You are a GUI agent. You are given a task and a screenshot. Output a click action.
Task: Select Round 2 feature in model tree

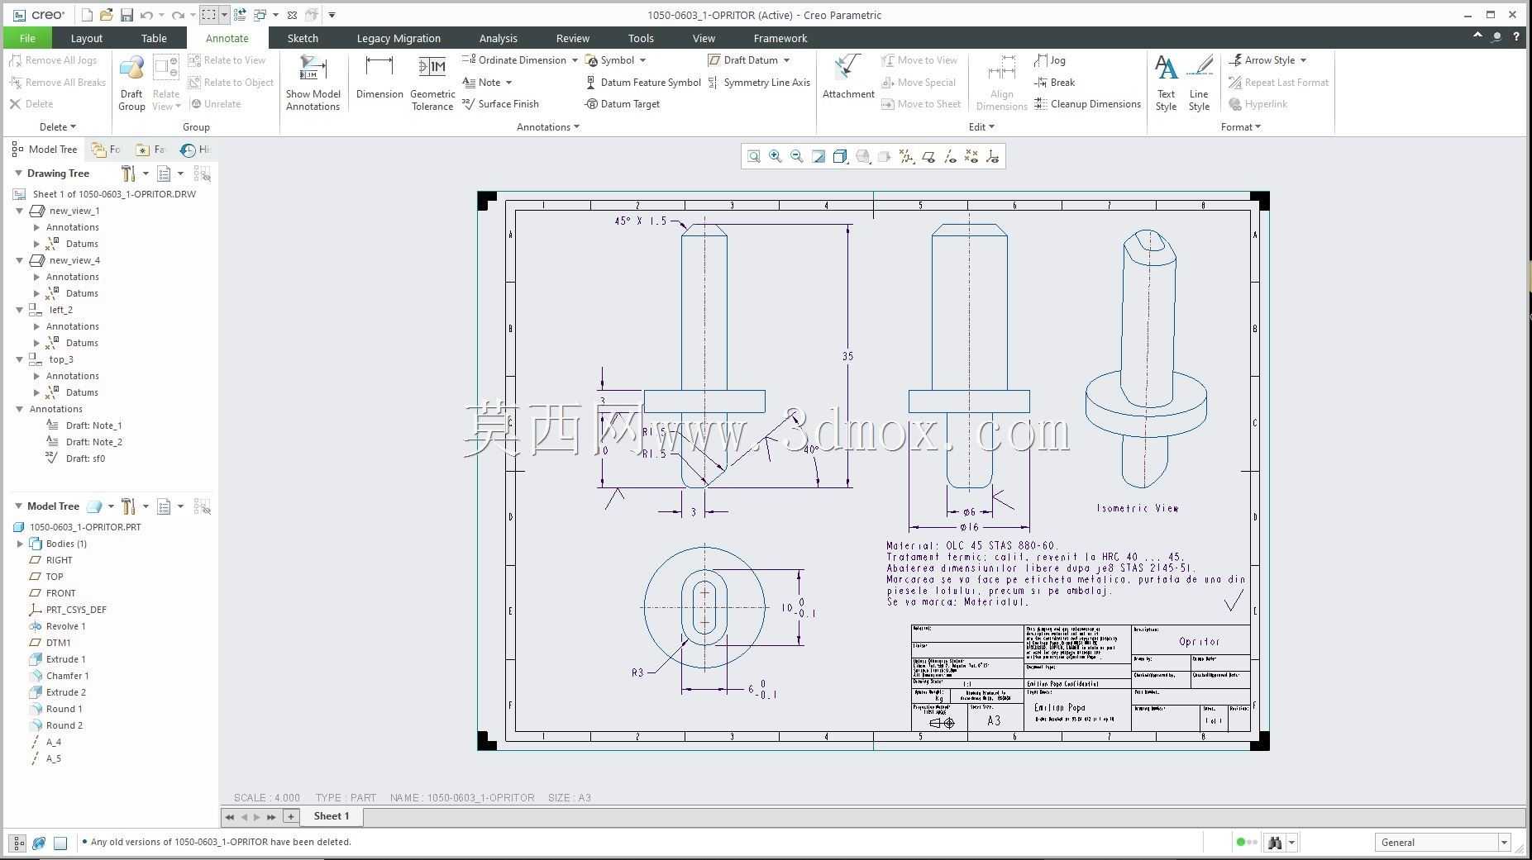(x=64, y=725)
